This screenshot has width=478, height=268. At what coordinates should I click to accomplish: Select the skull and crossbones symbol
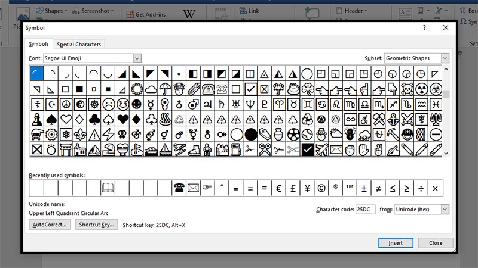407,89
